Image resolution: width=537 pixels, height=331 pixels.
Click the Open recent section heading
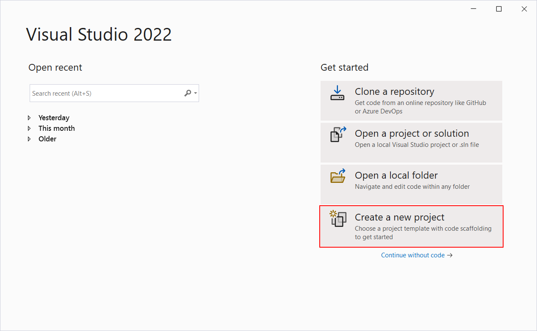pos(55,68)
